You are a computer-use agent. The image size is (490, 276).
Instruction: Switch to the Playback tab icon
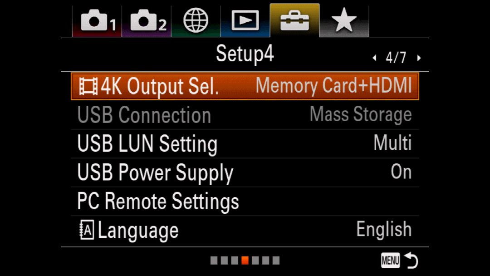(245, 21)
